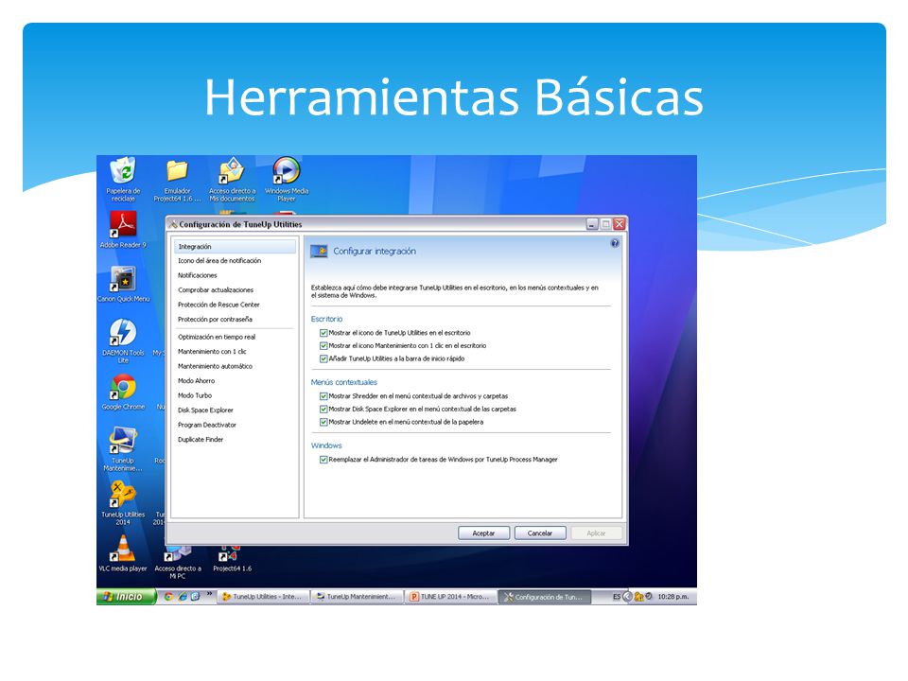Toggle Reemplazar el Administrador de tareas checkbox
Image resolution: width=908 pixels, height=681 pixels.
tap(323, 460)
